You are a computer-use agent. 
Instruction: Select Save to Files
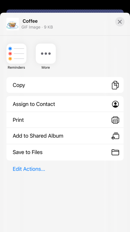point(65,152)
